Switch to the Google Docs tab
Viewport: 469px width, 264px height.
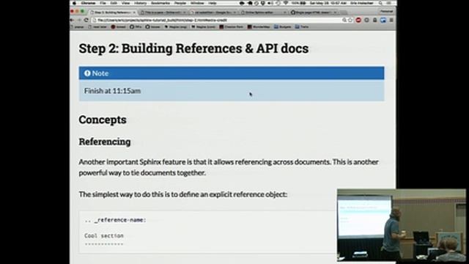tap(213, 12)
